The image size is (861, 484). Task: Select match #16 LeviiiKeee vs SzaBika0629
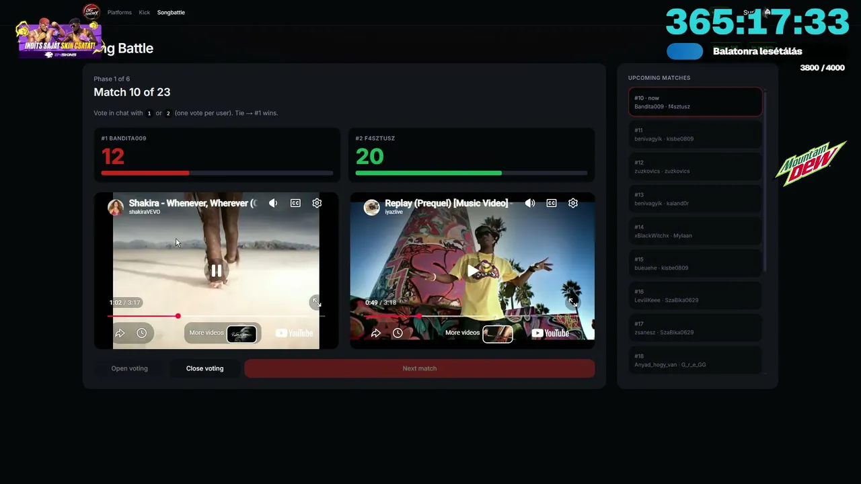tap(696, 296)
